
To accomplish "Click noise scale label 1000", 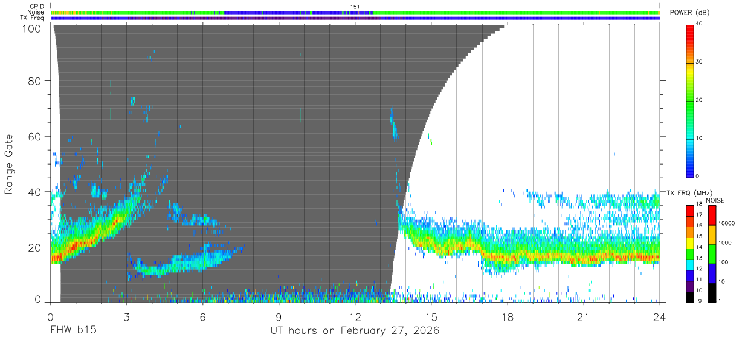I will (x=725, y=243).
